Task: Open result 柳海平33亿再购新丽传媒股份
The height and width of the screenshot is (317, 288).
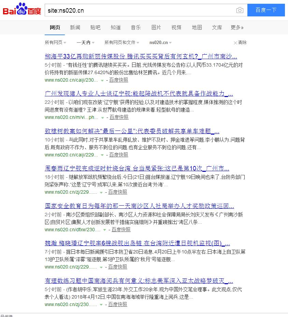Action: click(x=141, y=56)
